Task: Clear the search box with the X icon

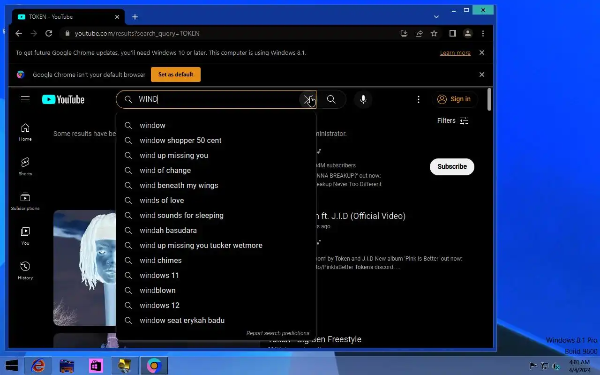Action: [x=307, y=99]
